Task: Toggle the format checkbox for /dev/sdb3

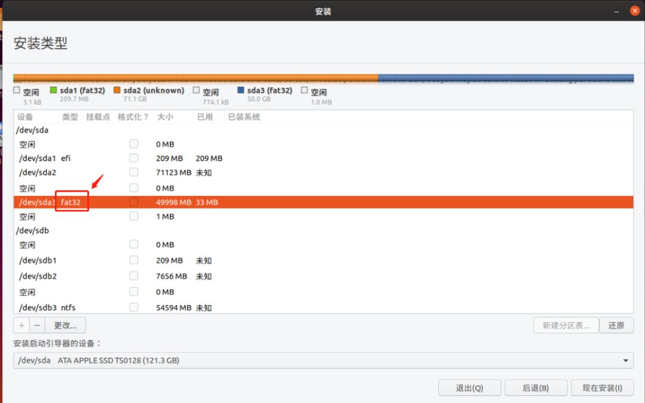Action: point(134,307)
